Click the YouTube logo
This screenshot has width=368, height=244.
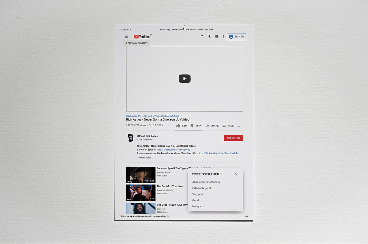[142, 37]
